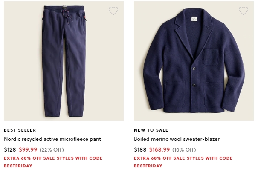Favorite the sweater-blazer with heart icon
The height and width of the screenshot is (169, 258).
coord(244,11)
